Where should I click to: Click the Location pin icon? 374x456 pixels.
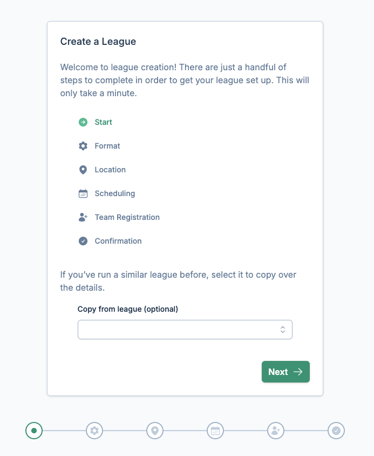click(83, 170)
